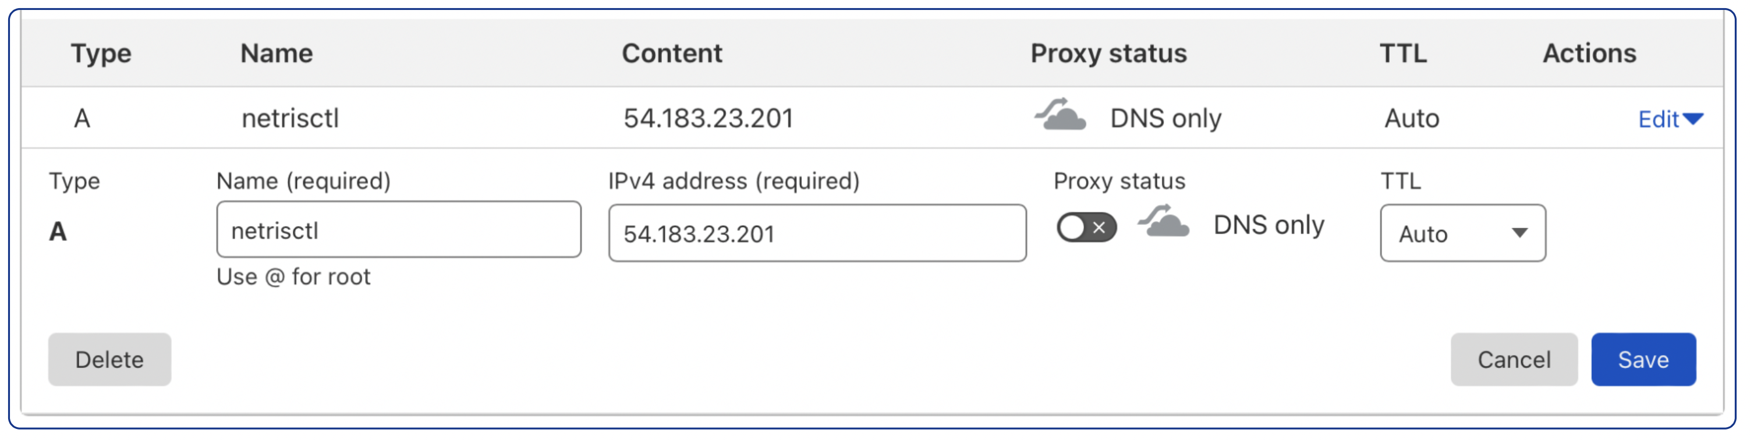
Task: Open the TTL dropdown set to Auto
Action: [1462, 233]
